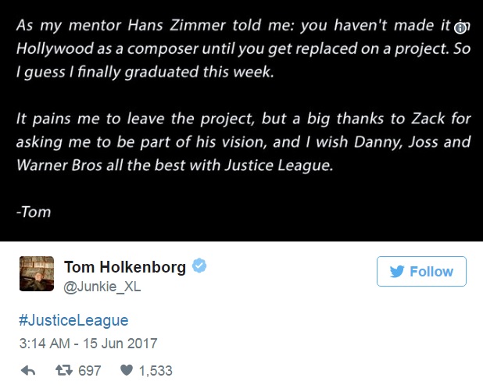The width and height of the screenshot is (483, 392).
Task: Click the Twitter bird icon in the Follow button
Action: [x=397, y=272]
